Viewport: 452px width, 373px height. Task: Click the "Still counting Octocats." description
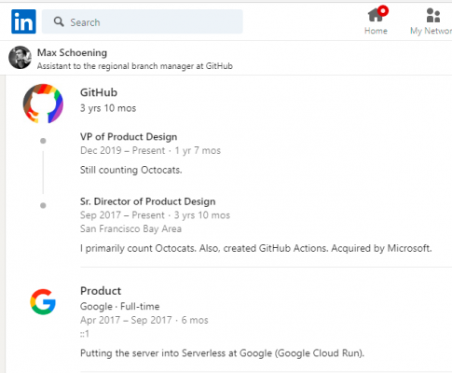pos(131,170)
